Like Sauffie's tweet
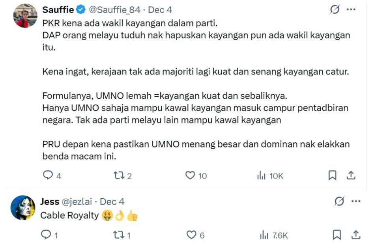This screenshot has height=248, width=374. coord(191,175)
